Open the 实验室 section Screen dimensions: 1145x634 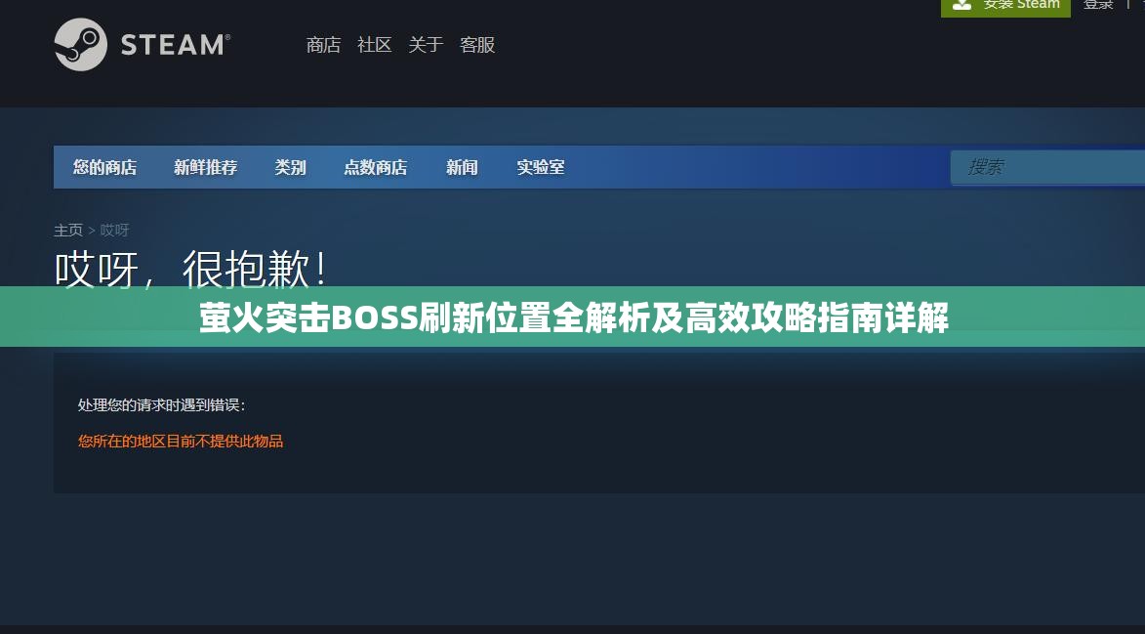click(541, 167)
